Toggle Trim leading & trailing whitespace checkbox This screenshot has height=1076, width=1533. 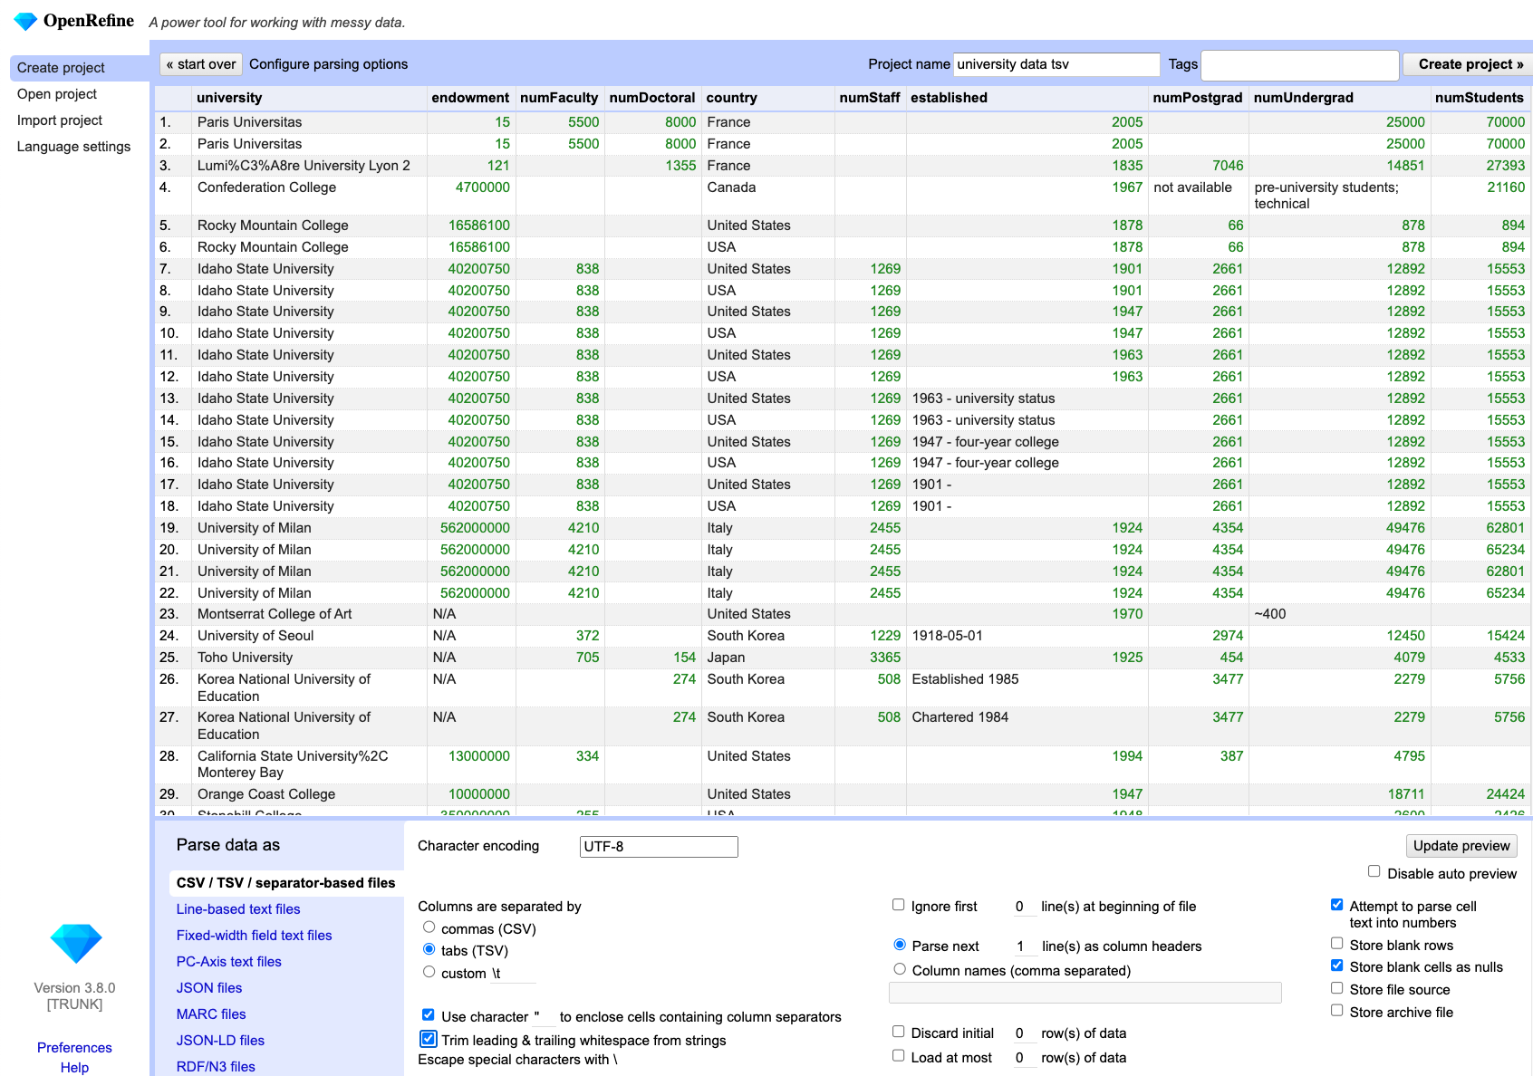coord(428,1039)
